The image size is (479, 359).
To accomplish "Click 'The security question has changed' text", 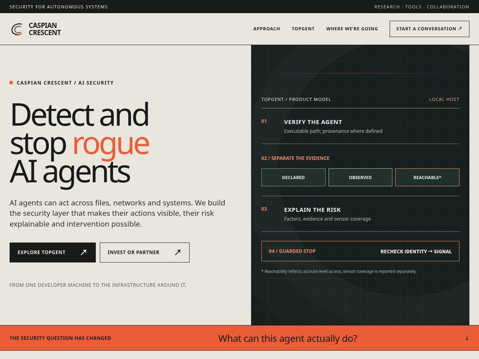I will click(60, 338).
